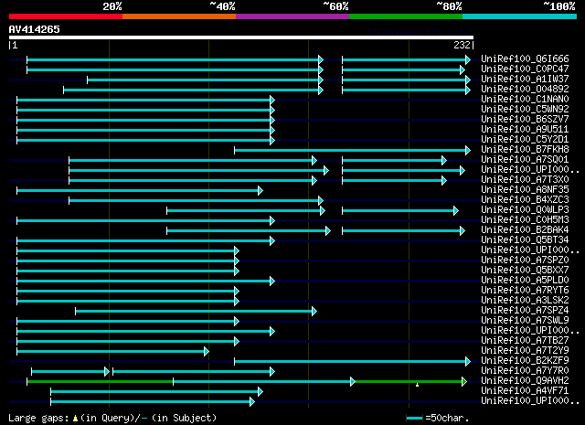The width and height of the screenshot is (585, 425).
Task: Click the =50char. scale legend
Action: coord(437,418)
